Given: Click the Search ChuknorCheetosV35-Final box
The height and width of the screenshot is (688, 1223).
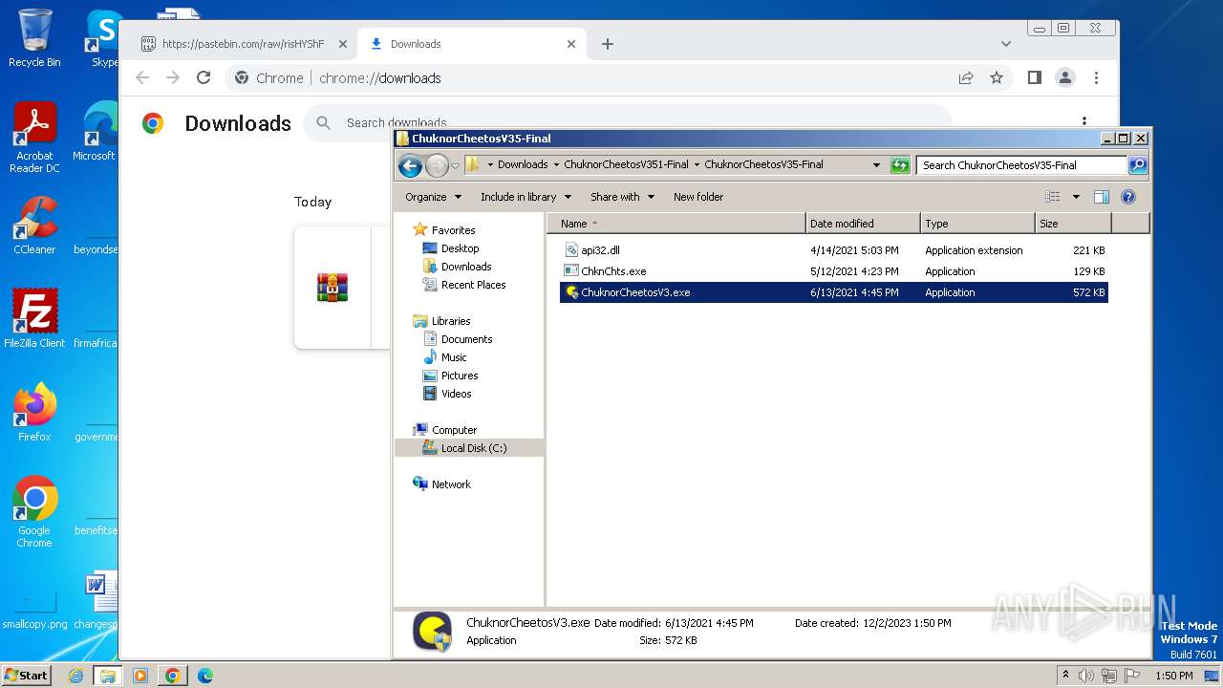Looking at the screenshot, I should 1020,165.
